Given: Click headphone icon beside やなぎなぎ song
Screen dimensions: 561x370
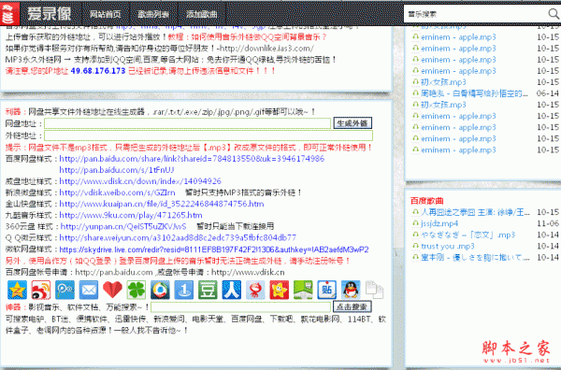Looking at the screenshot, I should [x=415, y=235].
